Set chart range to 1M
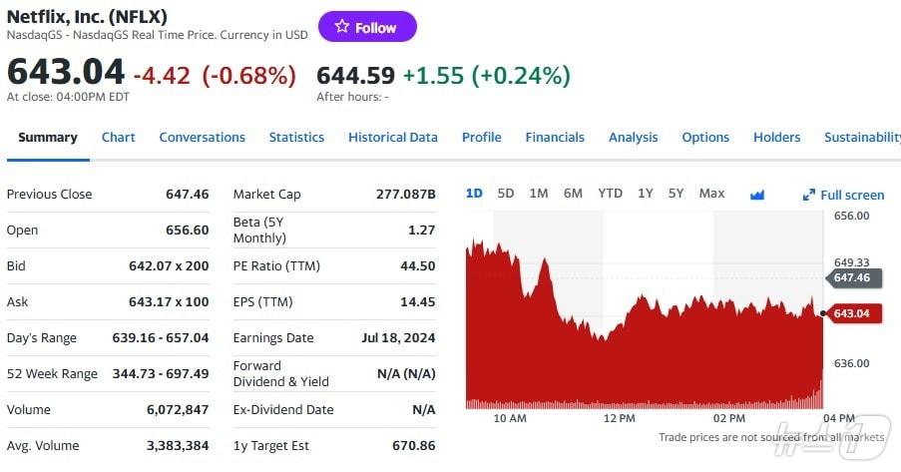901x472 pixels. click(x=539, y=194)
